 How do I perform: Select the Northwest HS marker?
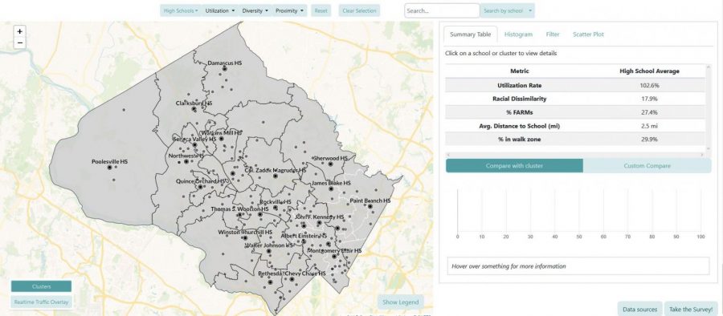pos(186,161)
